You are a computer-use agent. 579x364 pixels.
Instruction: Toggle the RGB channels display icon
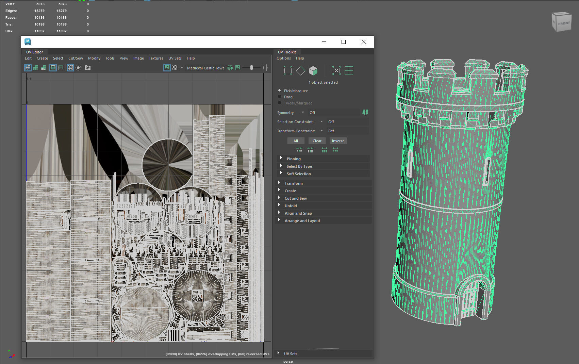click(230, 68)
